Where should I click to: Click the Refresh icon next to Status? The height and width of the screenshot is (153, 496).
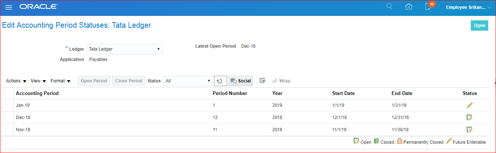[x=220, y=81]
